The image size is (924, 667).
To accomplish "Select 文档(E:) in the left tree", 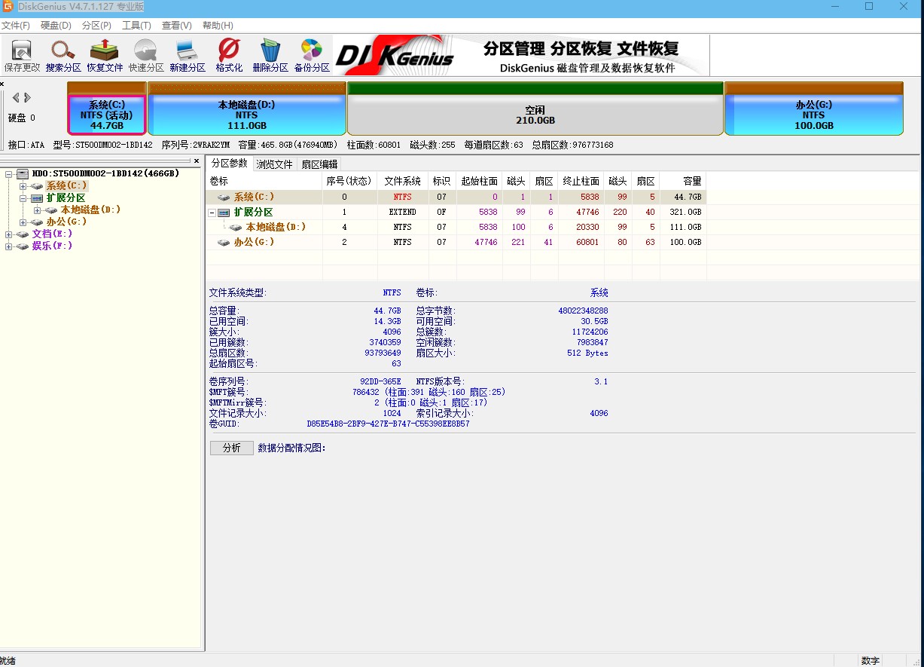I will point(52,234).
